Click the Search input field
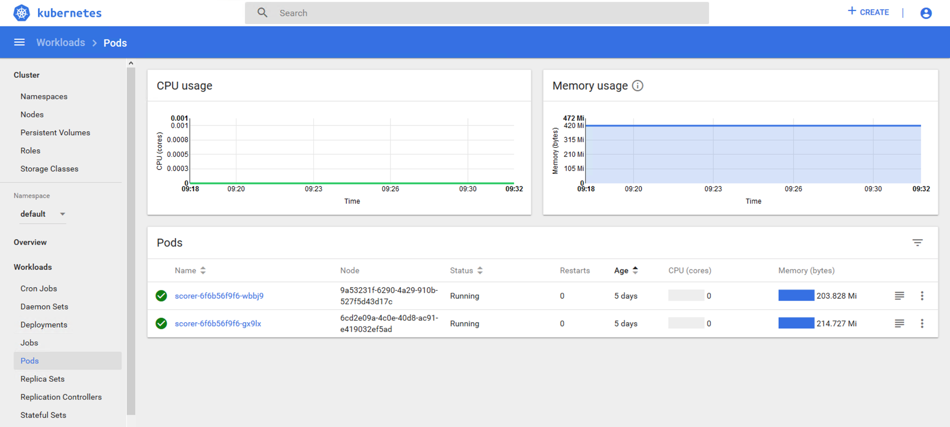 click(x=477, y=13)
